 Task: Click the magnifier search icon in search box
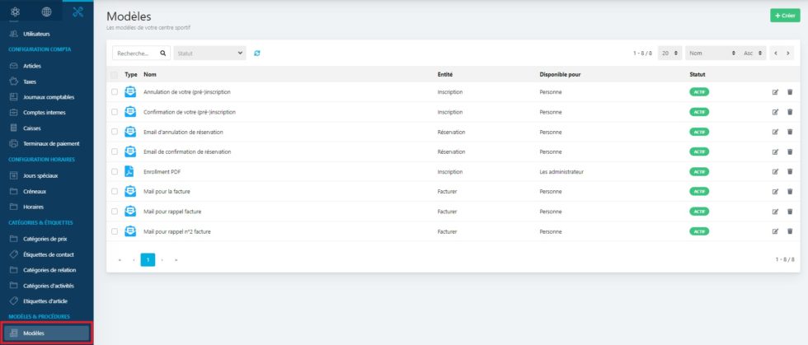(163, 53)
